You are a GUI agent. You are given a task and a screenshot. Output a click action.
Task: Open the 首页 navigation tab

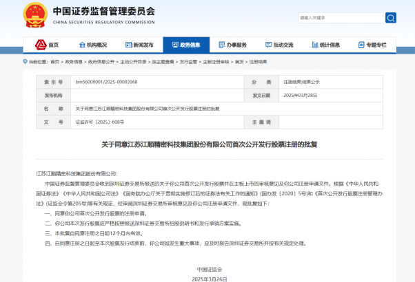point(47,45)
